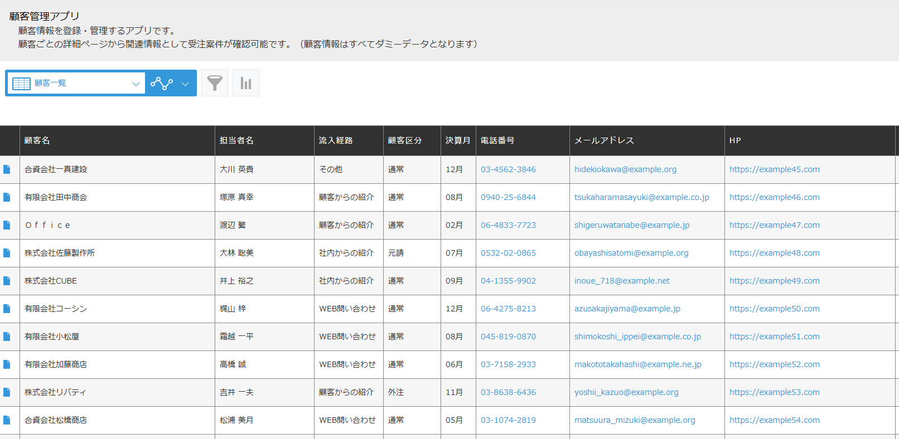899x439 pixels.
Task: Open record details for 合資会社一真建設
Action: pos(7,169)
